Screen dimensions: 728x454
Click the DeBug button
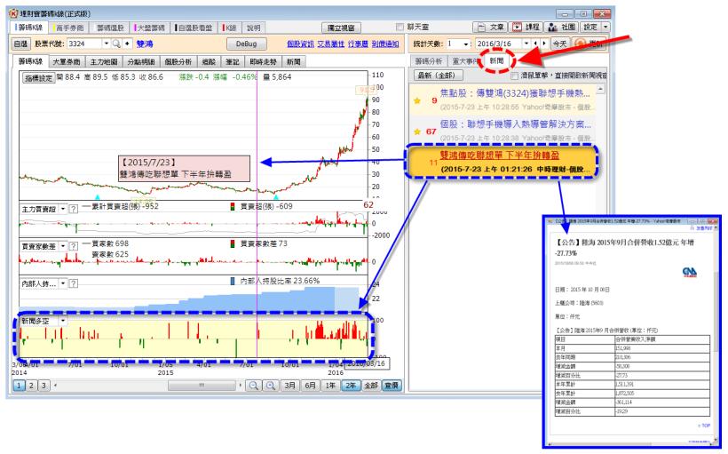point(246,44)
